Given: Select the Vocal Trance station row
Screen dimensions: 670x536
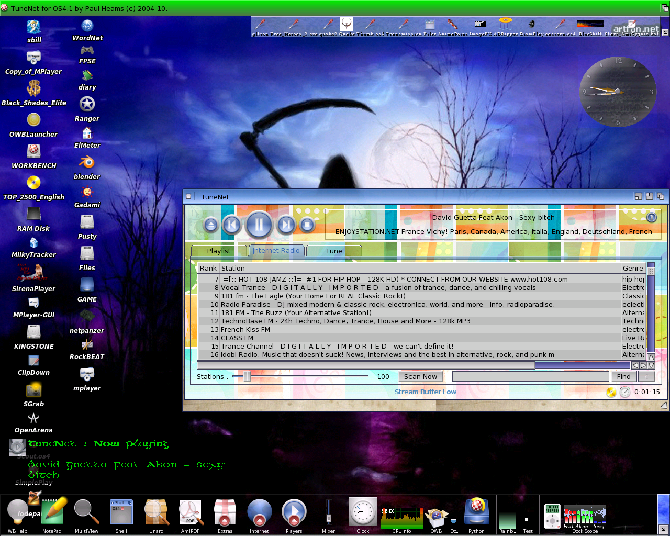Looking at the screenshot, I should coord(421,288).
